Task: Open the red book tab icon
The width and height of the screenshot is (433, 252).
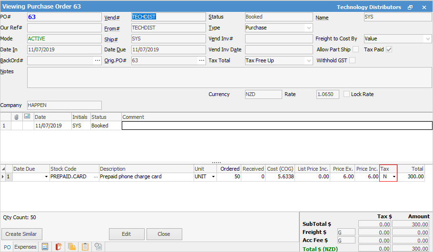Action: (x=59, y=247)
